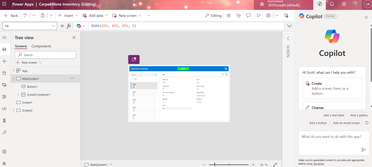Open the Media panel in left sidebar
Screen dimensions: 372x167
point(4,85)
